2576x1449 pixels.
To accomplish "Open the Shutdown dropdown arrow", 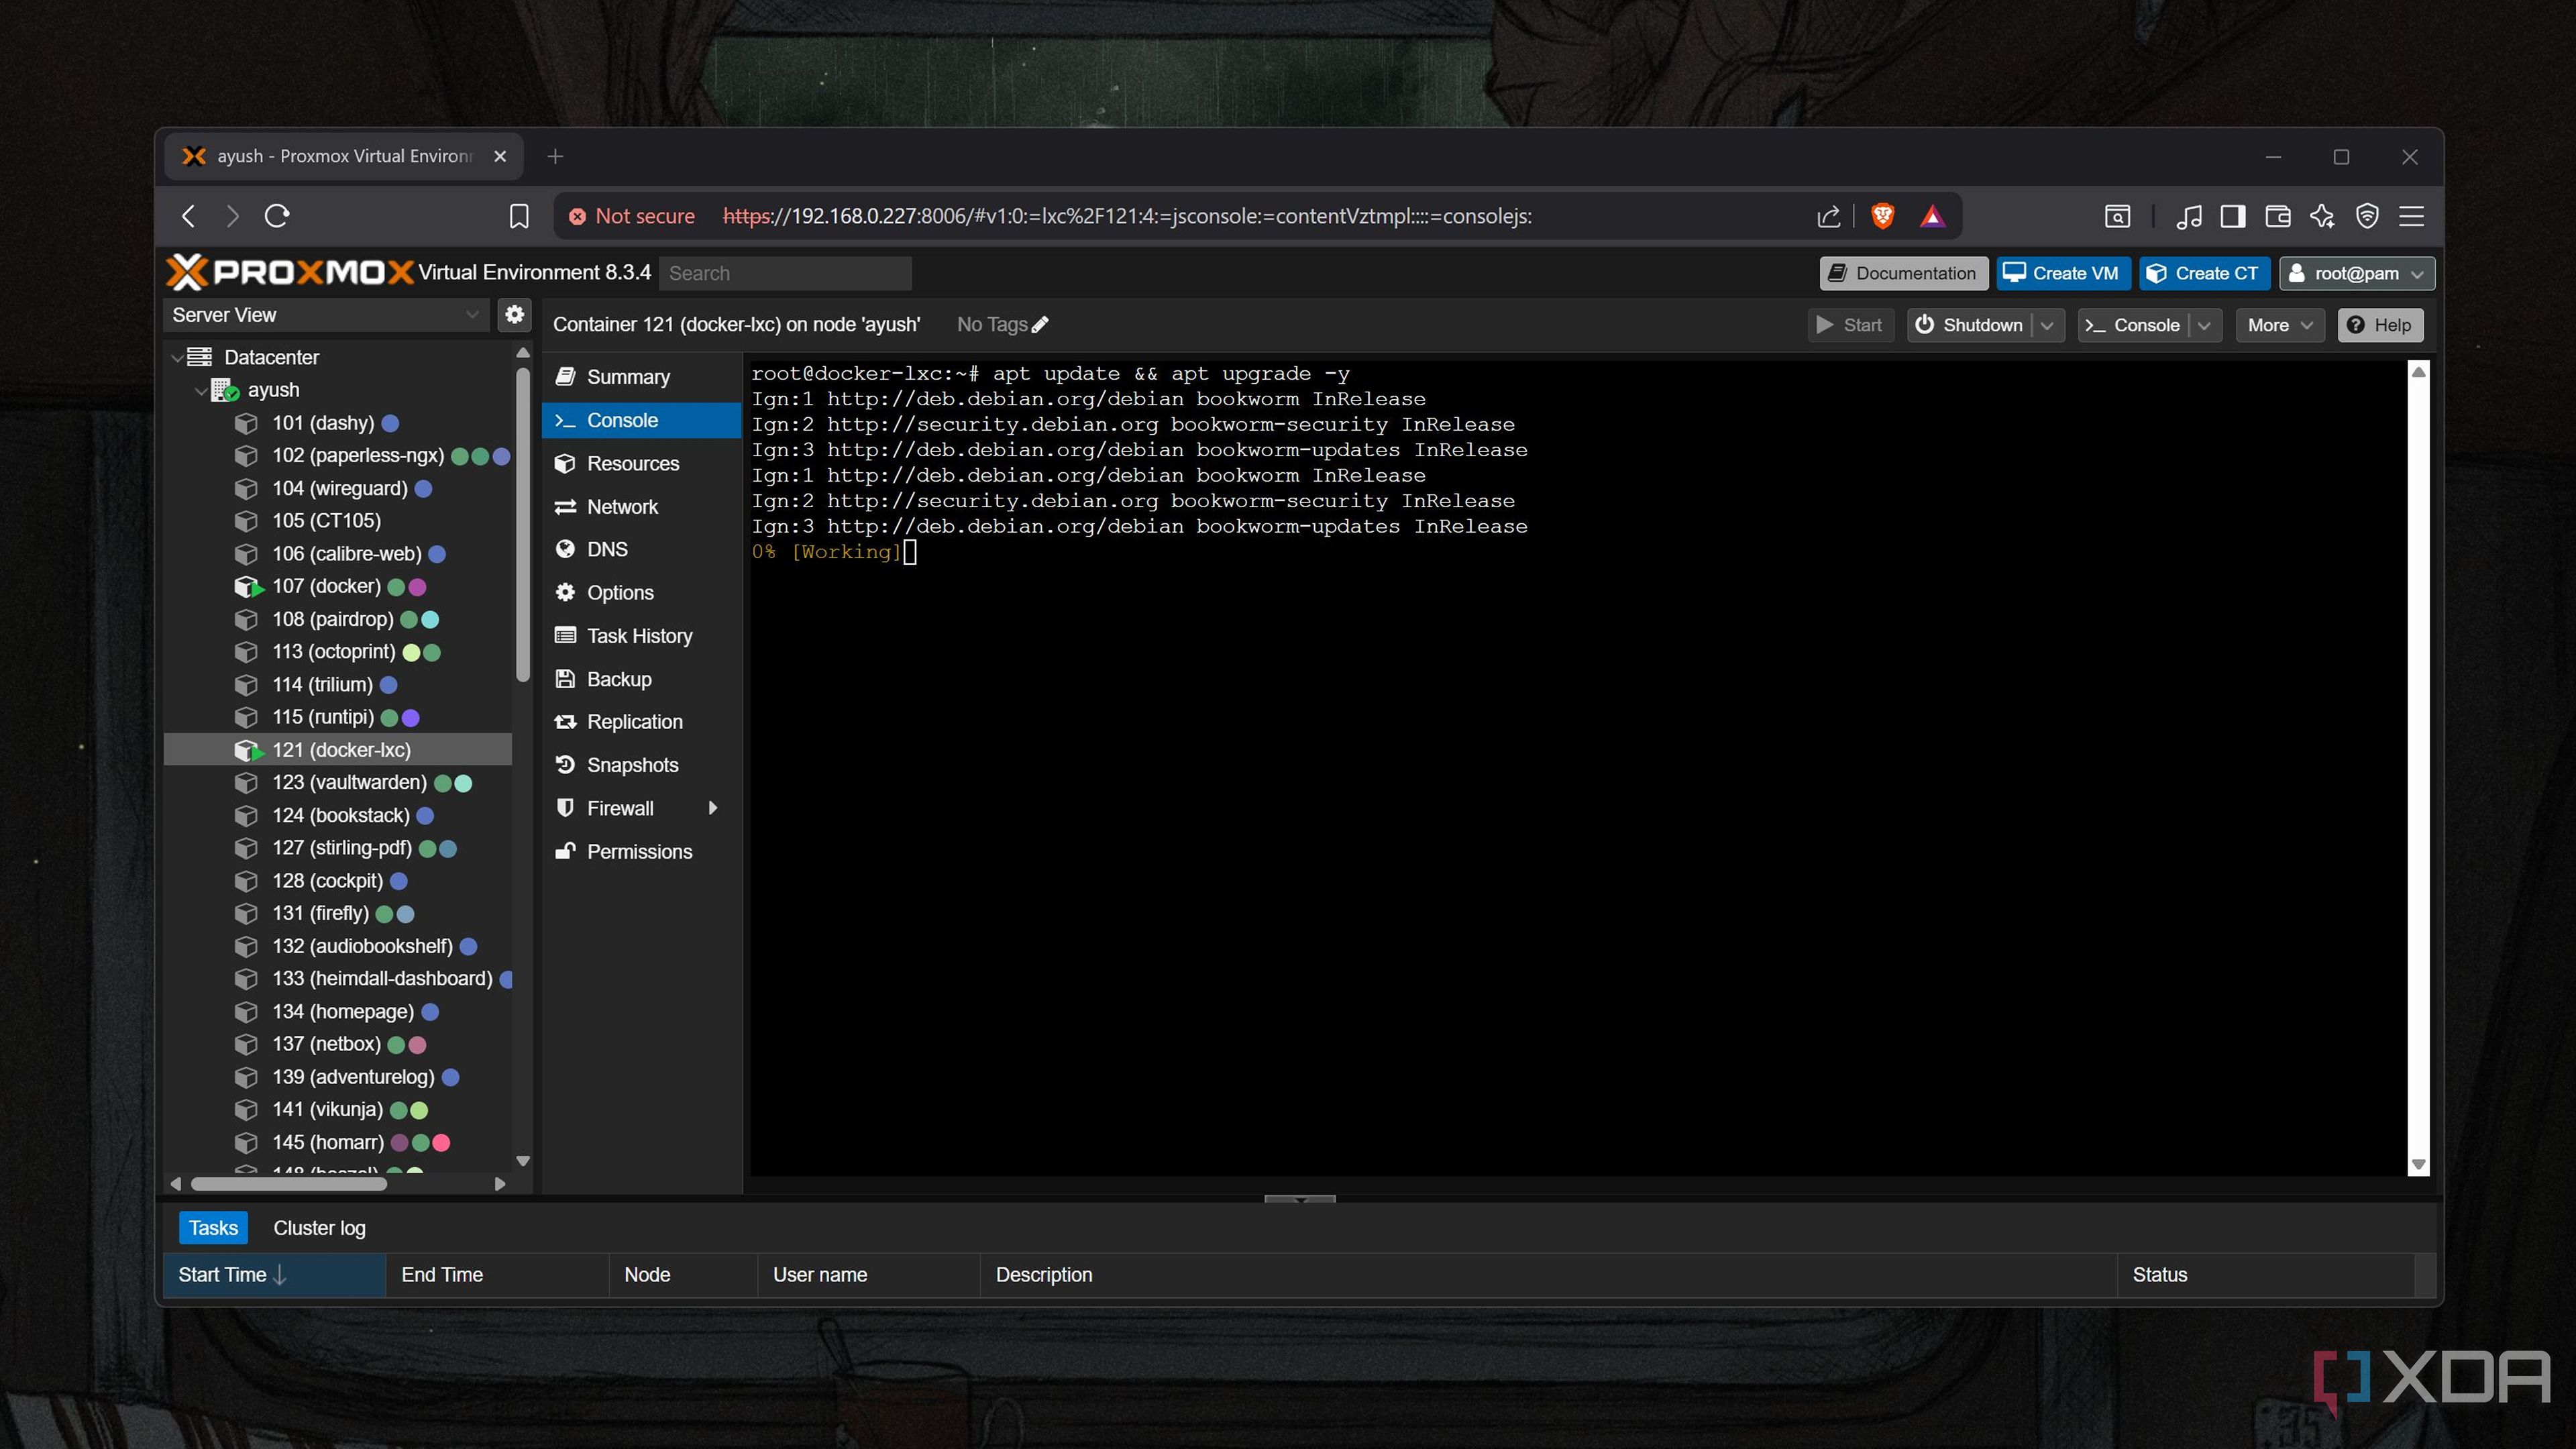I will tap(2047, 325).
